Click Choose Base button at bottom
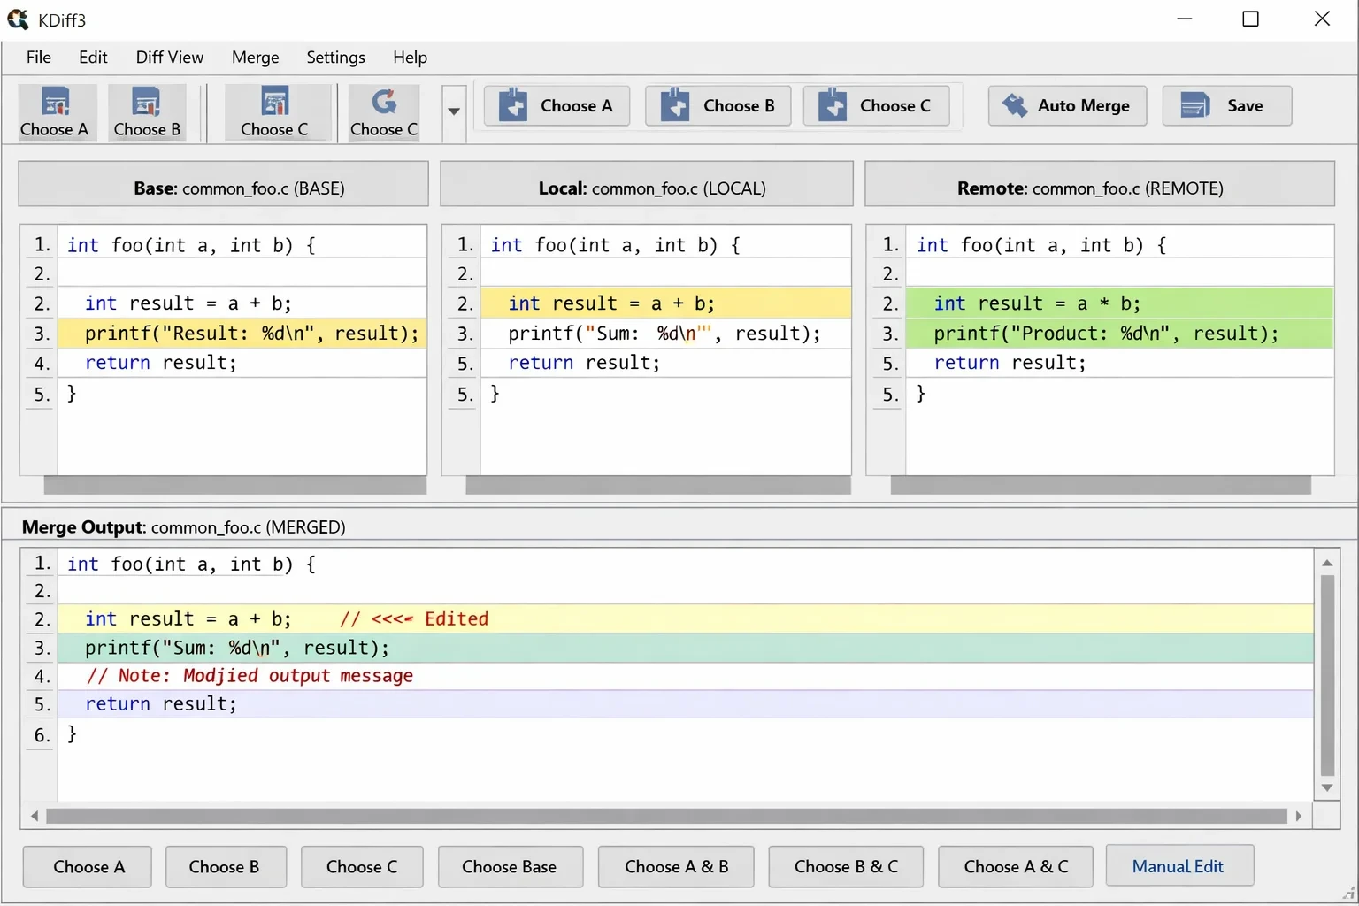This screenshot has height=906, width=1359. (x=510, y=867)
